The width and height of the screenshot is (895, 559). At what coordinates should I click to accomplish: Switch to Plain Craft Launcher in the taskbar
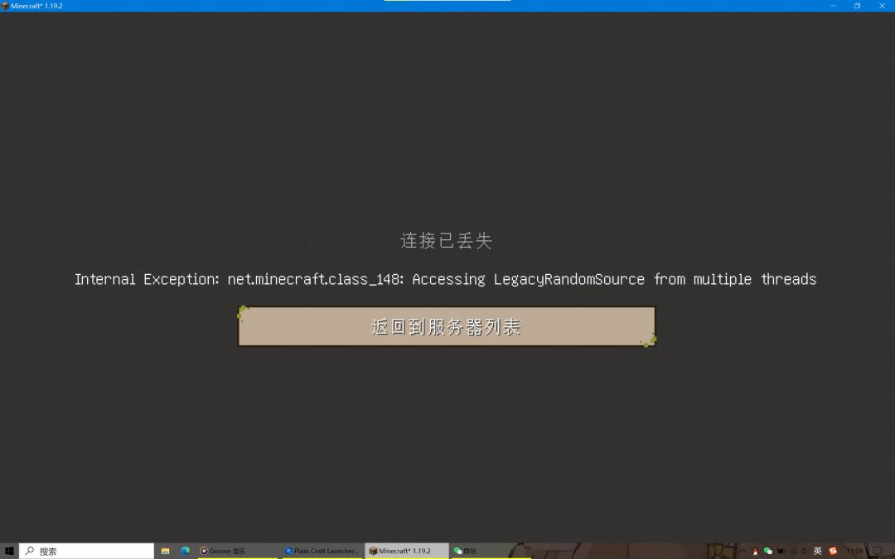[322, 551]
